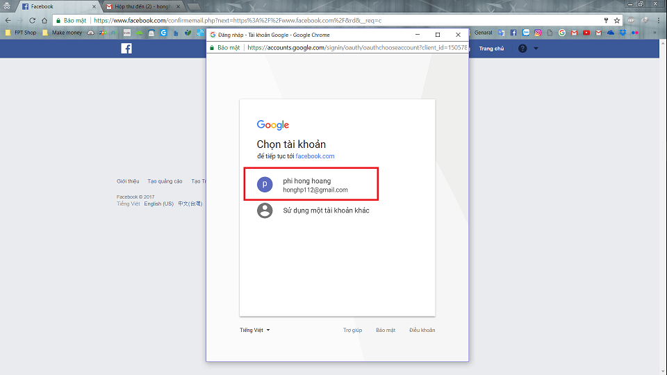Go back in main Chrome window
Viewport: 667px width, 375px height.
tap(8, 20)
